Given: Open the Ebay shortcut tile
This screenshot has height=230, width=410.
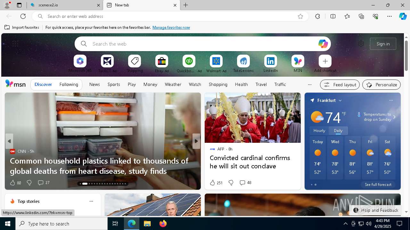Looking at the screenshot, I should (x=162, y=61).
